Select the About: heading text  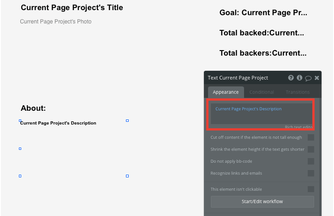[x=33, y=108]
